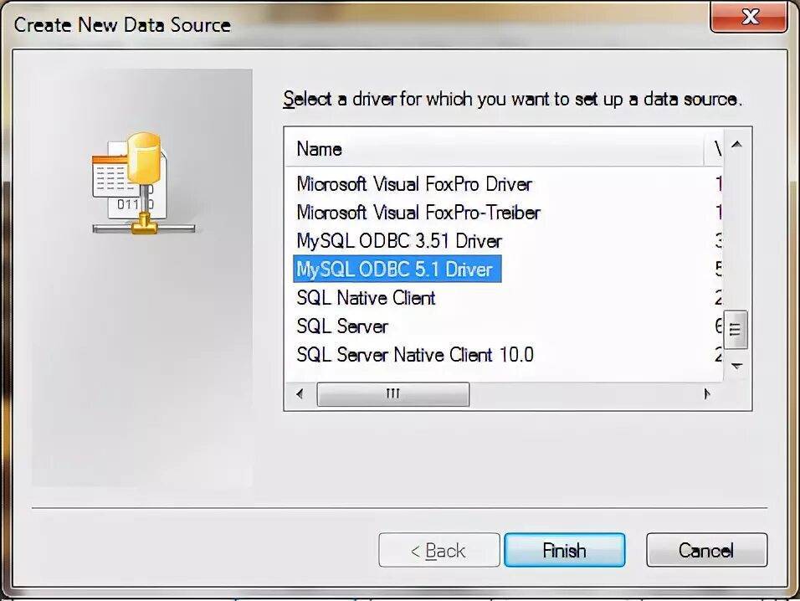Click the horizontal scrollbar left arrow

point(300,394)
